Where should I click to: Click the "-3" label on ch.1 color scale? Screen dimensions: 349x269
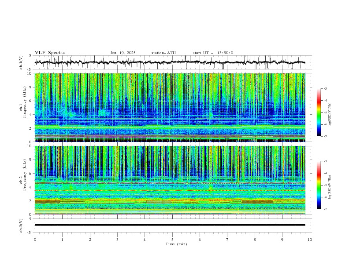pyautogui.click(x=325, y=88)
